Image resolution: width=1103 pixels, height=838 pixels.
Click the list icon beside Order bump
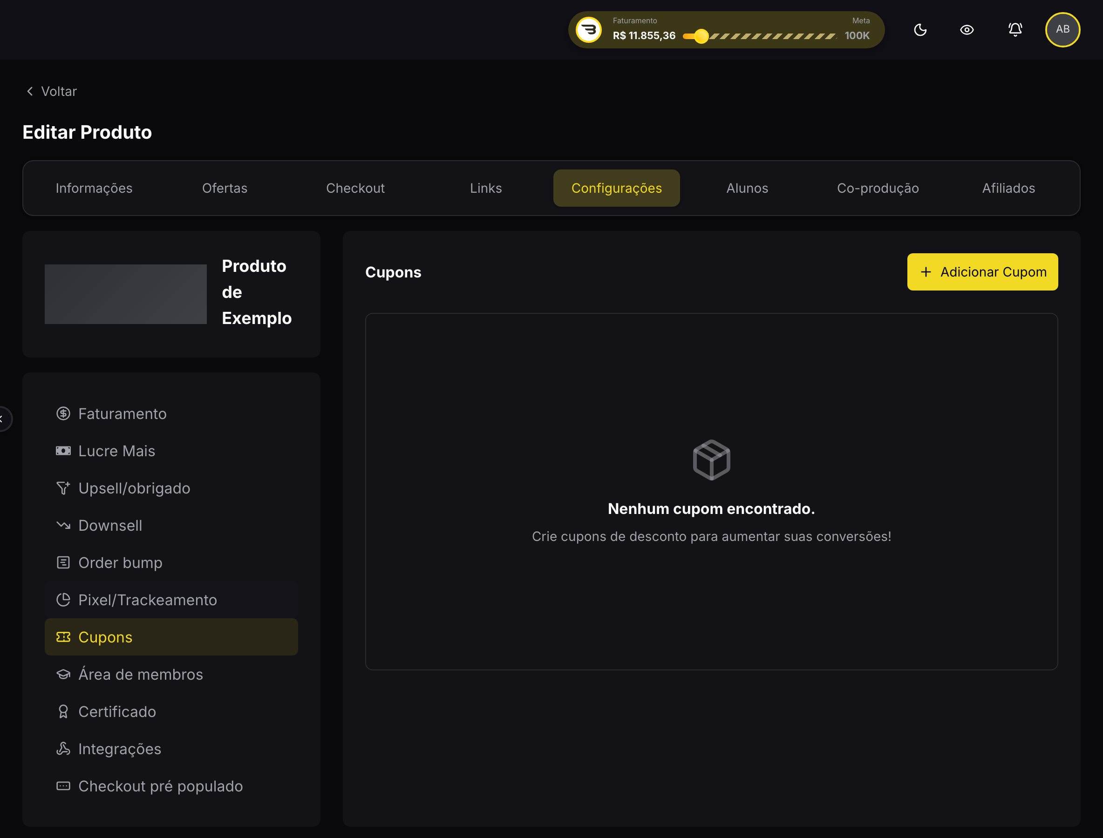point(63,563)
